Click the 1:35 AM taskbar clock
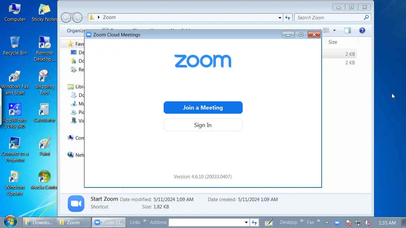The image size is (406, 228). click(387, 223)
